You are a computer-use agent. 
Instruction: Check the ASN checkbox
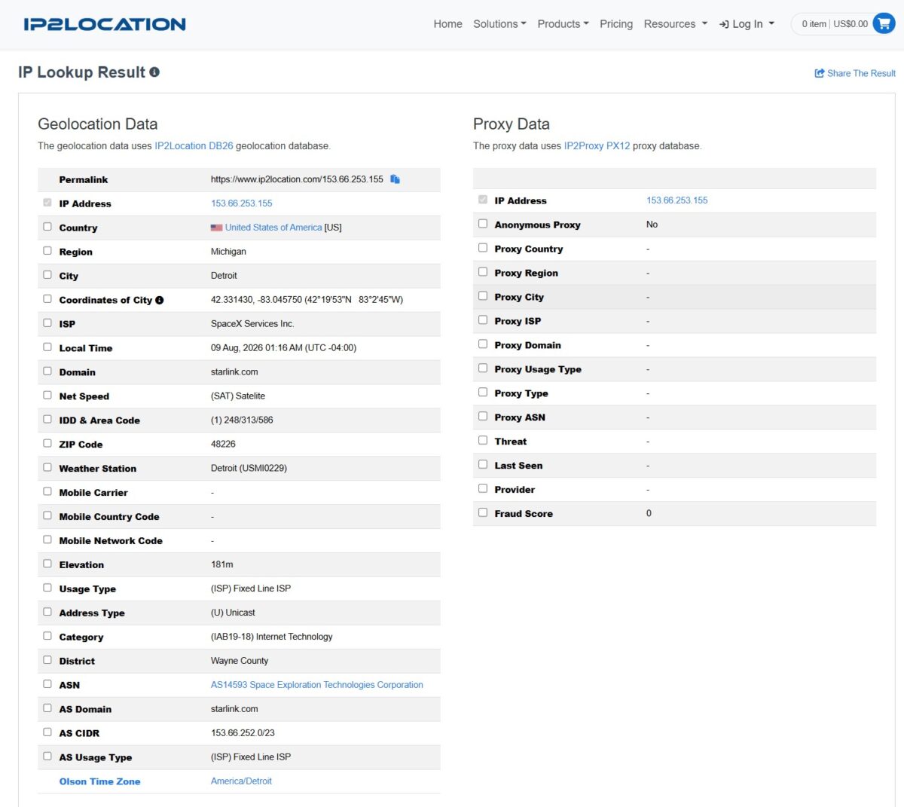47,684
